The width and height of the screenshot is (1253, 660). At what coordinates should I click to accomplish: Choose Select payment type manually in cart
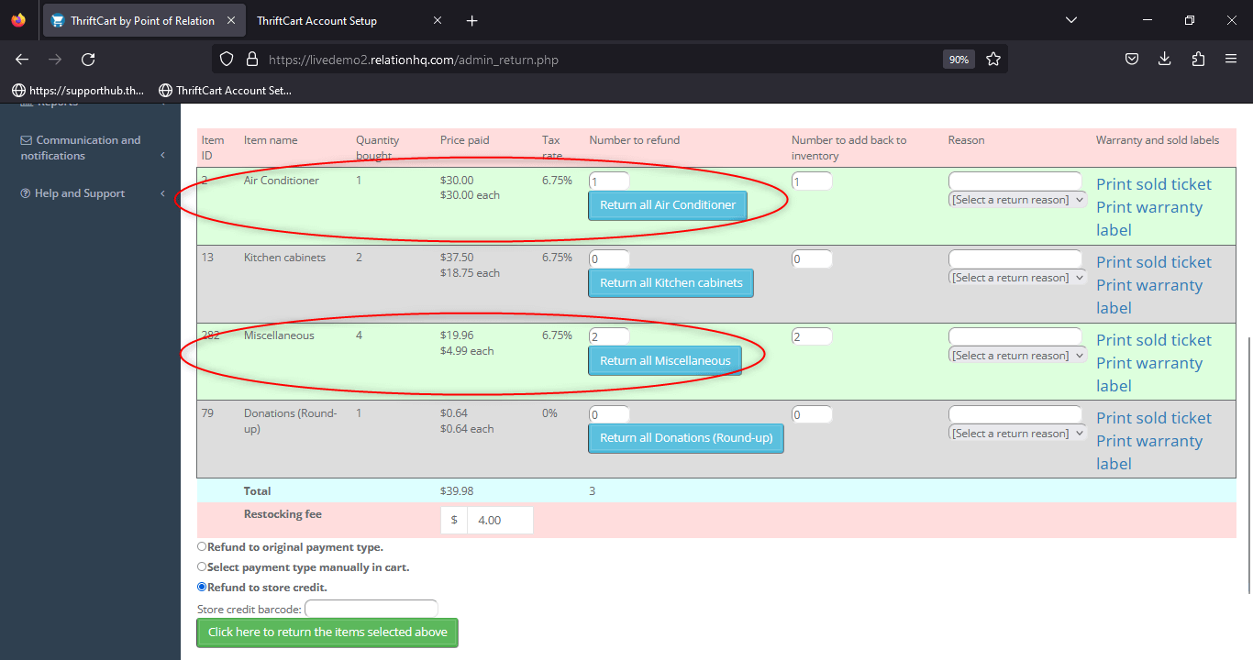[202, 566]
